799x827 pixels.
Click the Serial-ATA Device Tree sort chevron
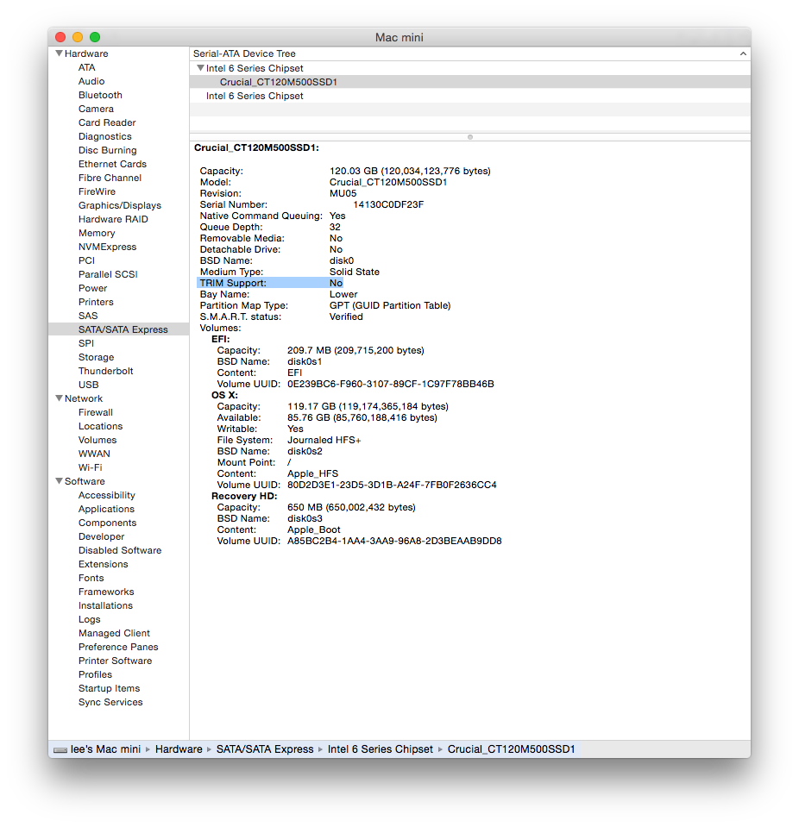743,53
